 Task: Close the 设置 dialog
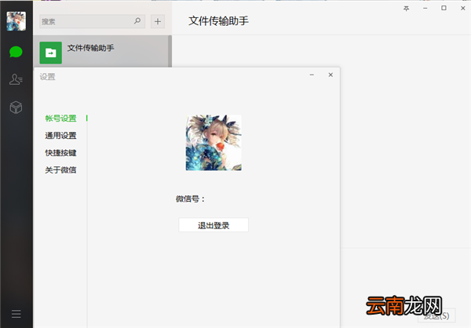coord(330,75)
